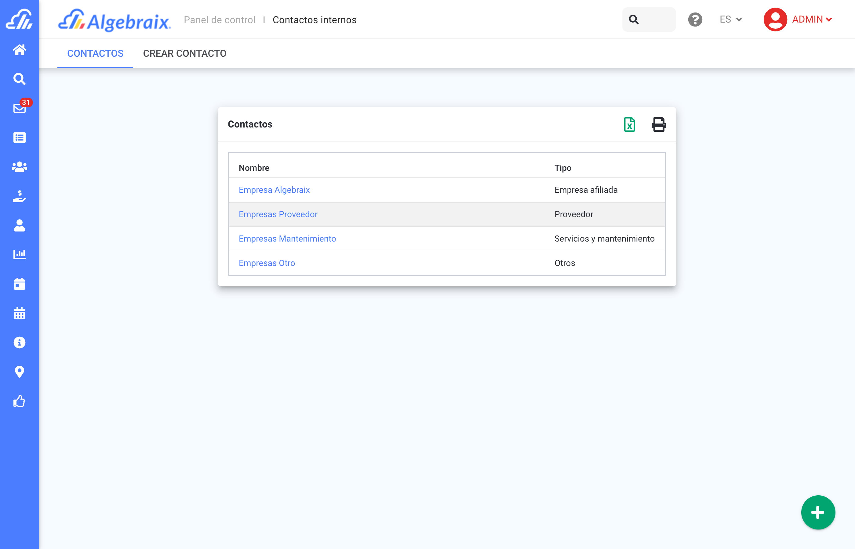Open the mail inbox with 31 badge
Screen dimensions: 855x549
tap(19, 108)
